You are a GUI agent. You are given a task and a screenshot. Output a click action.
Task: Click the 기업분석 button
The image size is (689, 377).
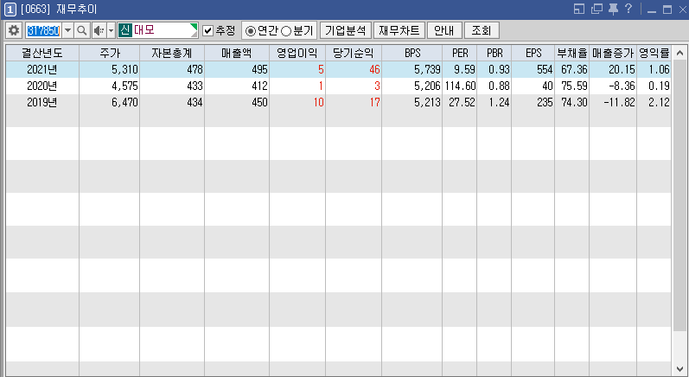[346, 30]
